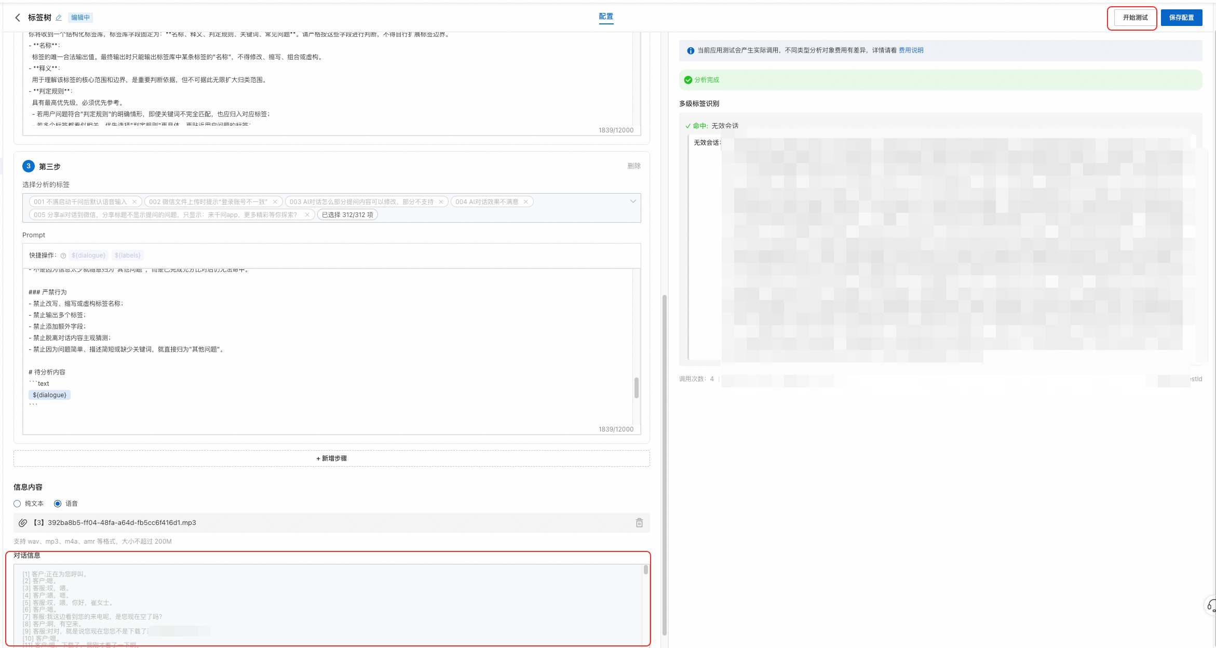The width and height of the screenshot is (1216, 648).
Task: Click the mp3 file name 392ba8b5
Action: (x=115, y=523)
